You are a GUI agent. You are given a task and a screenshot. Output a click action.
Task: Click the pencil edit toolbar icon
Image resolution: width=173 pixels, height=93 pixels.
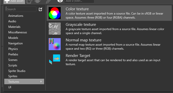pos(48,1)
